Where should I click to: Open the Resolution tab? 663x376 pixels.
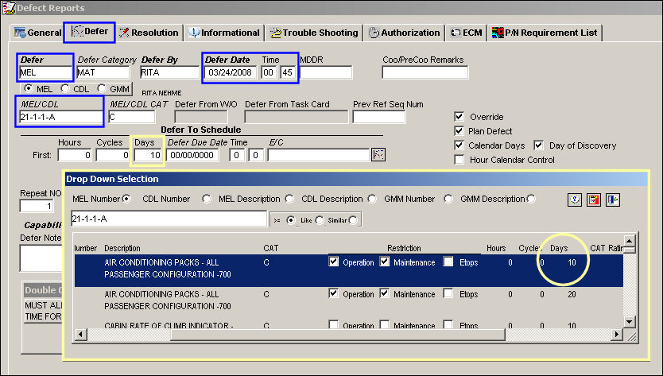coord(149,33)
